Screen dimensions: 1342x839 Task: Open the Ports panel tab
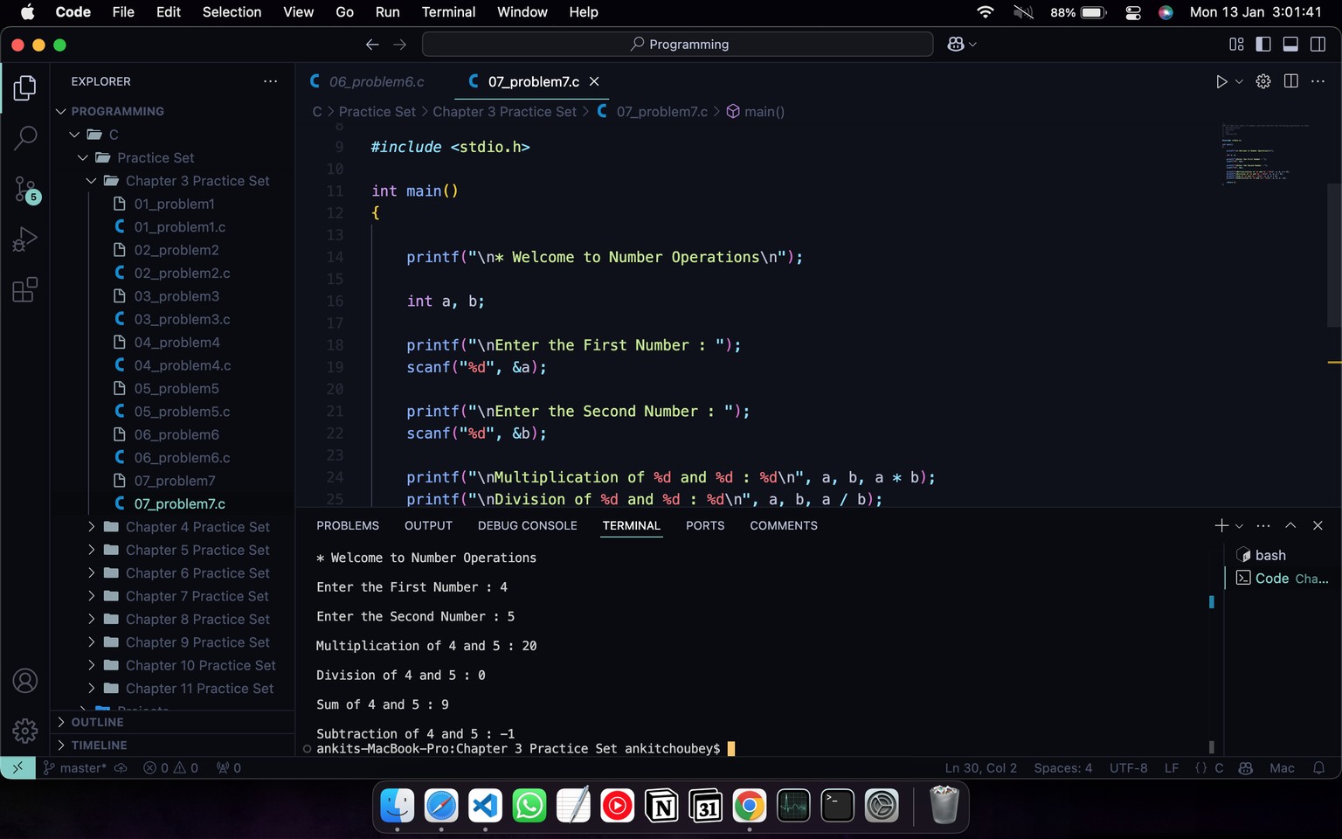tap(705, 526)
